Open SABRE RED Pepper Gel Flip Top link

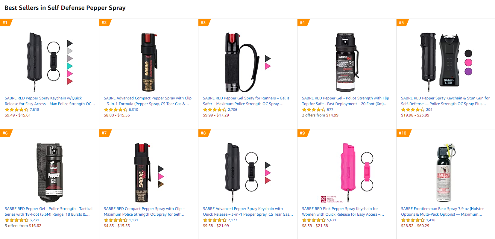click(345, 101)
